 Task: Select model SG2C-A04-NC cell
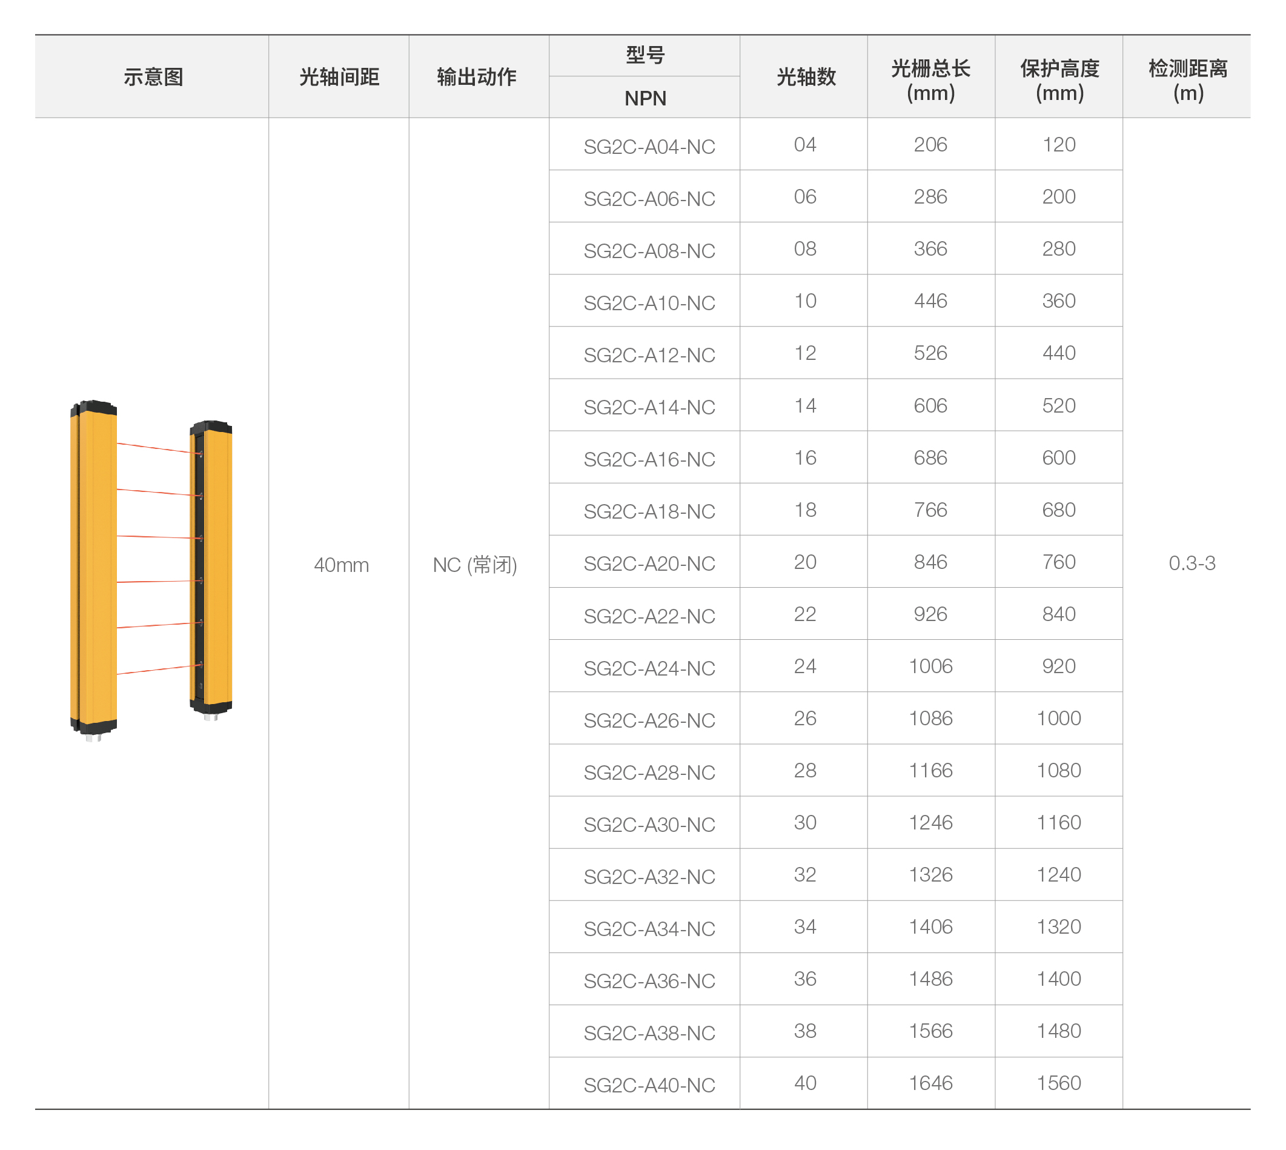tap(649, 147)
